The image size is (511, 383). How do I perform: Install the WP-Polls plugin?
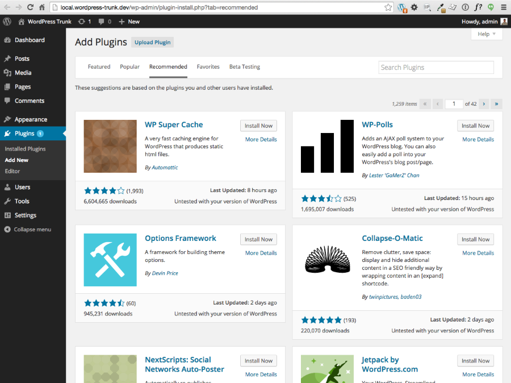click(x=475, y=126)
